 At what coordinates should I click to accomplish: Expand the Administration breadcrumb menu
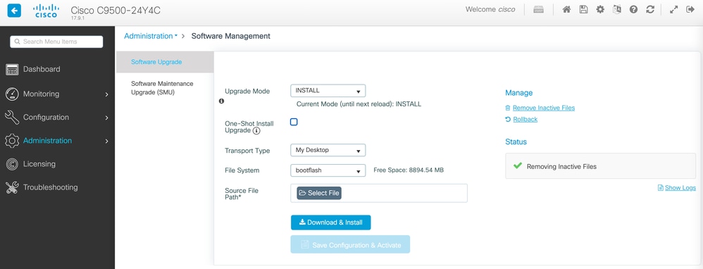tap(151, 36)
